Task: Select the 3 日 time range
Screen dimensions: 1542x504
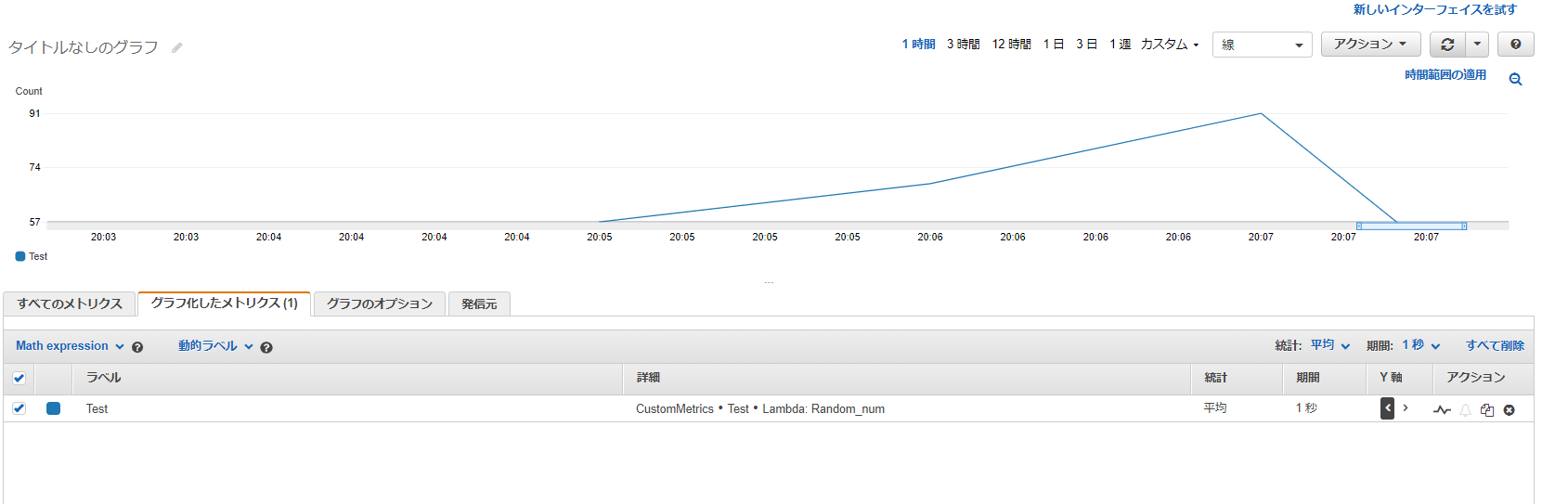Action: tap(1087, 45)
